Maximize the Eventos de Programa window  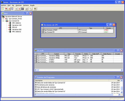pos(118,77)
